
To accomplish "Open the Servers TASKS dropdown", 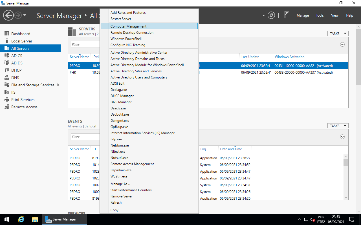I will coord(338,33).
